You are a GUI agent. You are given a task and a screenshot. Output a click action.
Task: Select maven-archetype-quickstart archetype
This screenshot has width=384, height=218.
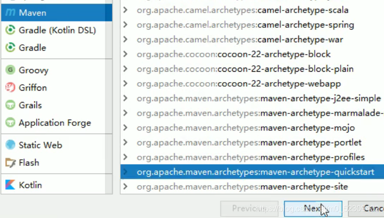(x=255, y=172)
